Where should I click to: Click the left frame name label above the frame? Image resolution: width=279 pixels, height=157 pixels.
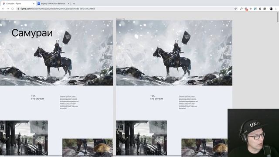click(3, 19)
